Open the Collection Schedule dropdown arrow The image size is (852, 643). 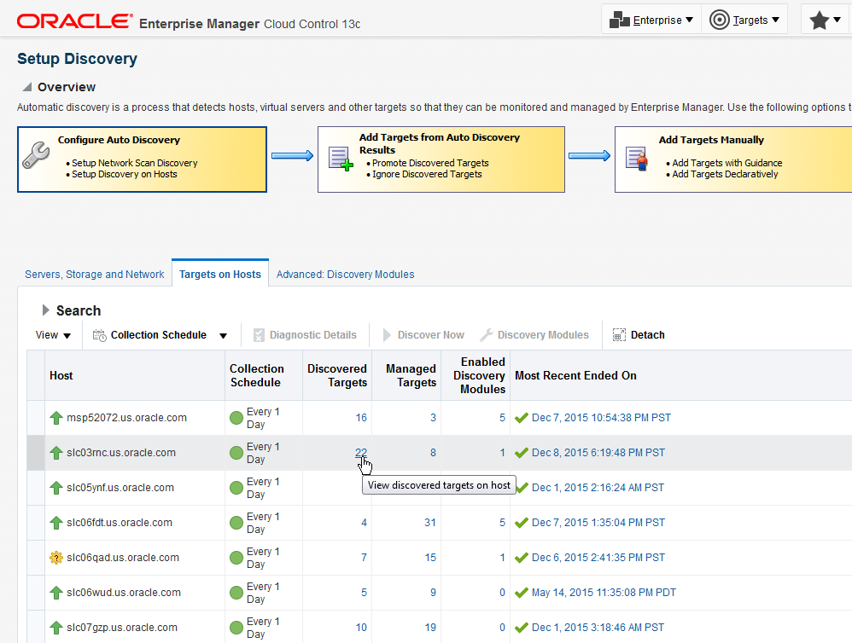(223, 335)
